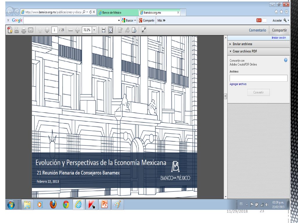Click the browser Forward arrow button
Image resolution: width=298 pixels, height=223 pixels.
17,12
